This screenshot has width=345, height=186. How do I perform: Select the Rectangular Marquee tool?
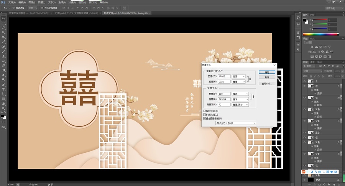click(3, 23)
